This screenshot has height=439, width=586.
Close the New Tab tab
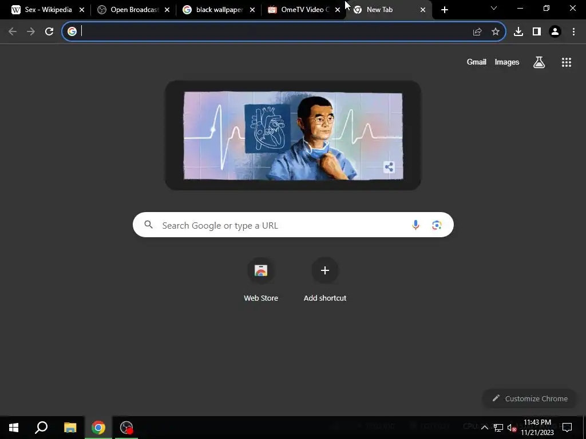click(x=423, y=10)
